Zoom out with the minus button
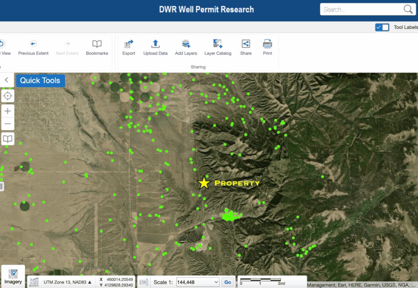Screen dimensions: 418x288 tap(7, 124)
